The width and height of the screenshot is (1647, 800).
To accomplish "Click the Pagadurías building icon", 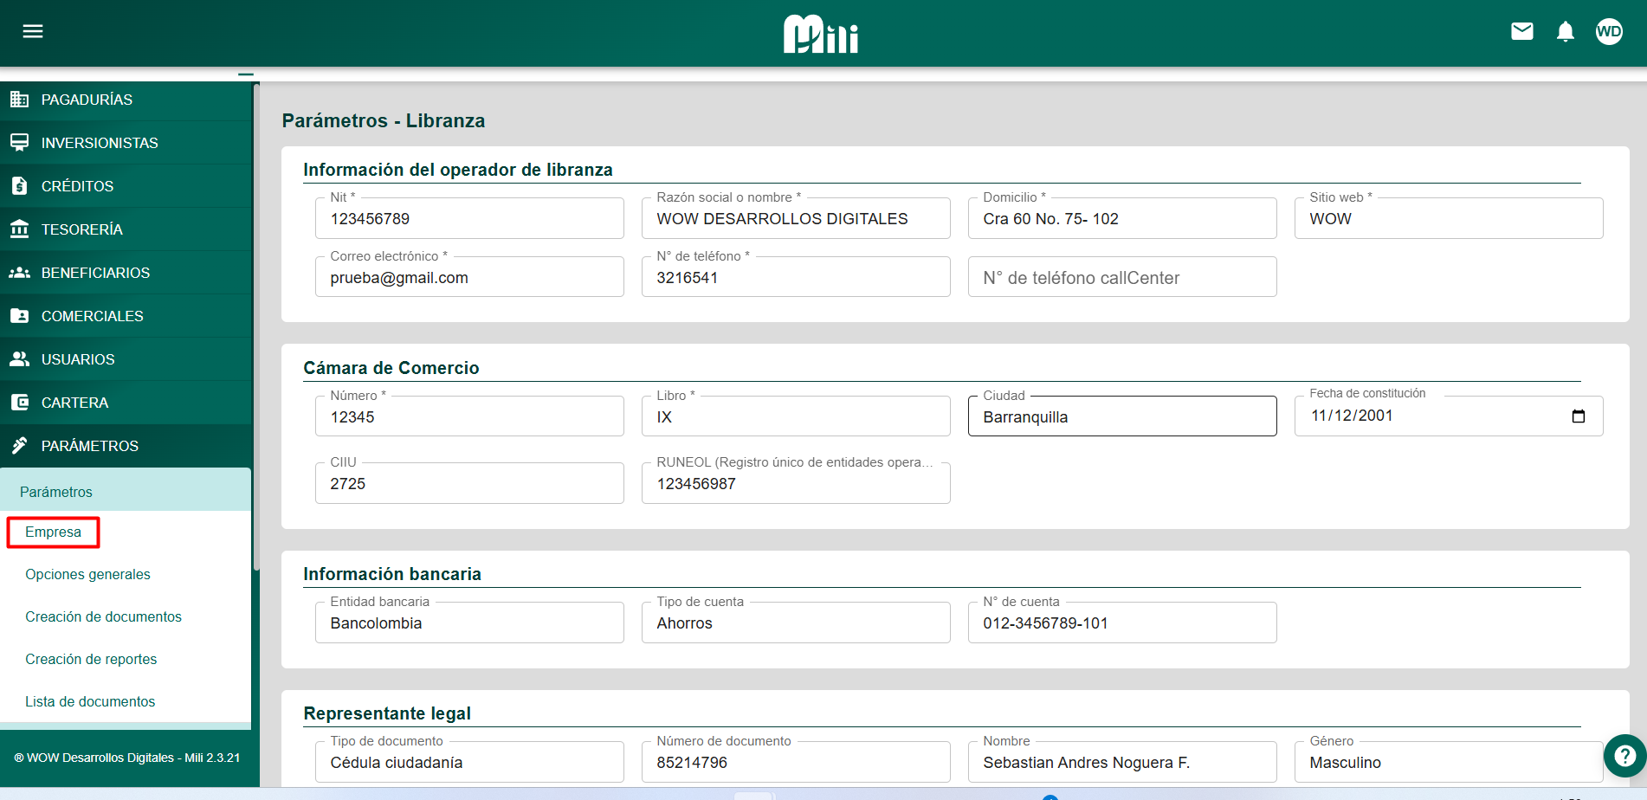I will tap(19, 100).
